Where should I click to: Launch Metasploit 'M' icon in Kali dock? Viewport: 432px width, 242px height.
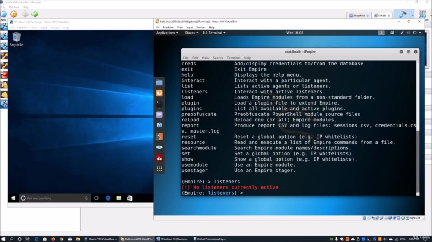159,125
